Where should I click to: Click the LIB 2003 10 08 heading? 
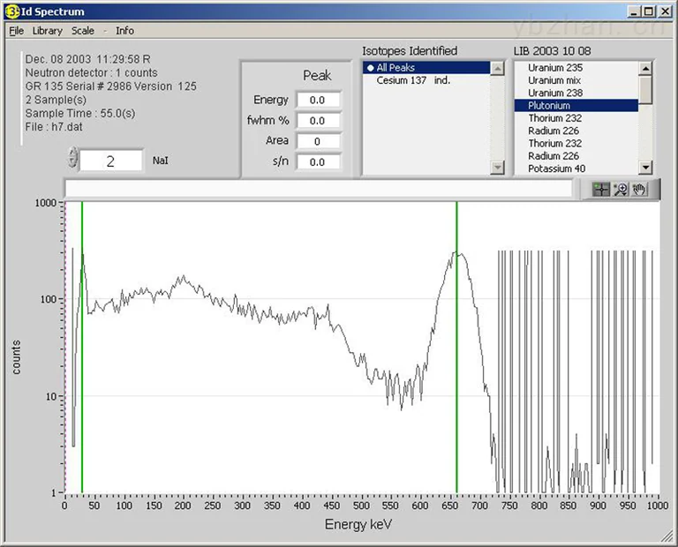[552, 51]
